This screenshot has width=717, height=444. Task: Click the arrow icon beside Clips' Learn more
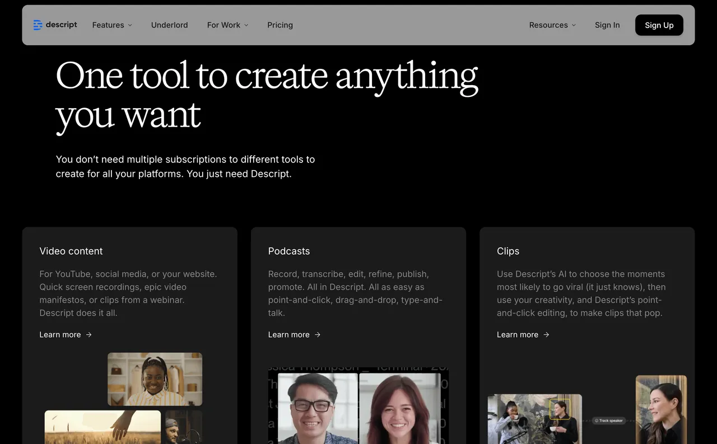[x=546, y=334]
